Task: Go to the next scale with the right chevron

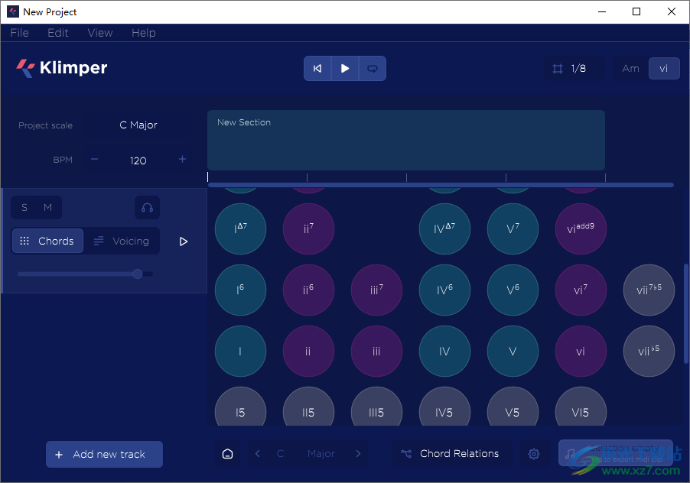Action: (358, 454)
